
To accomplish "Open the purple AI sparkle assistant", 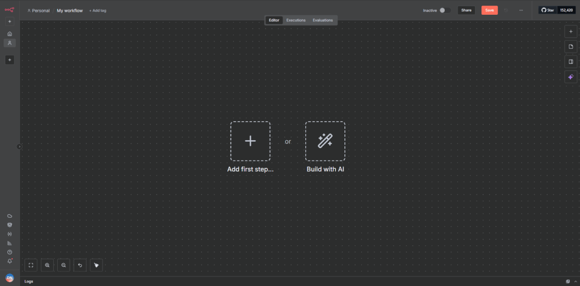I will (571, 77).
